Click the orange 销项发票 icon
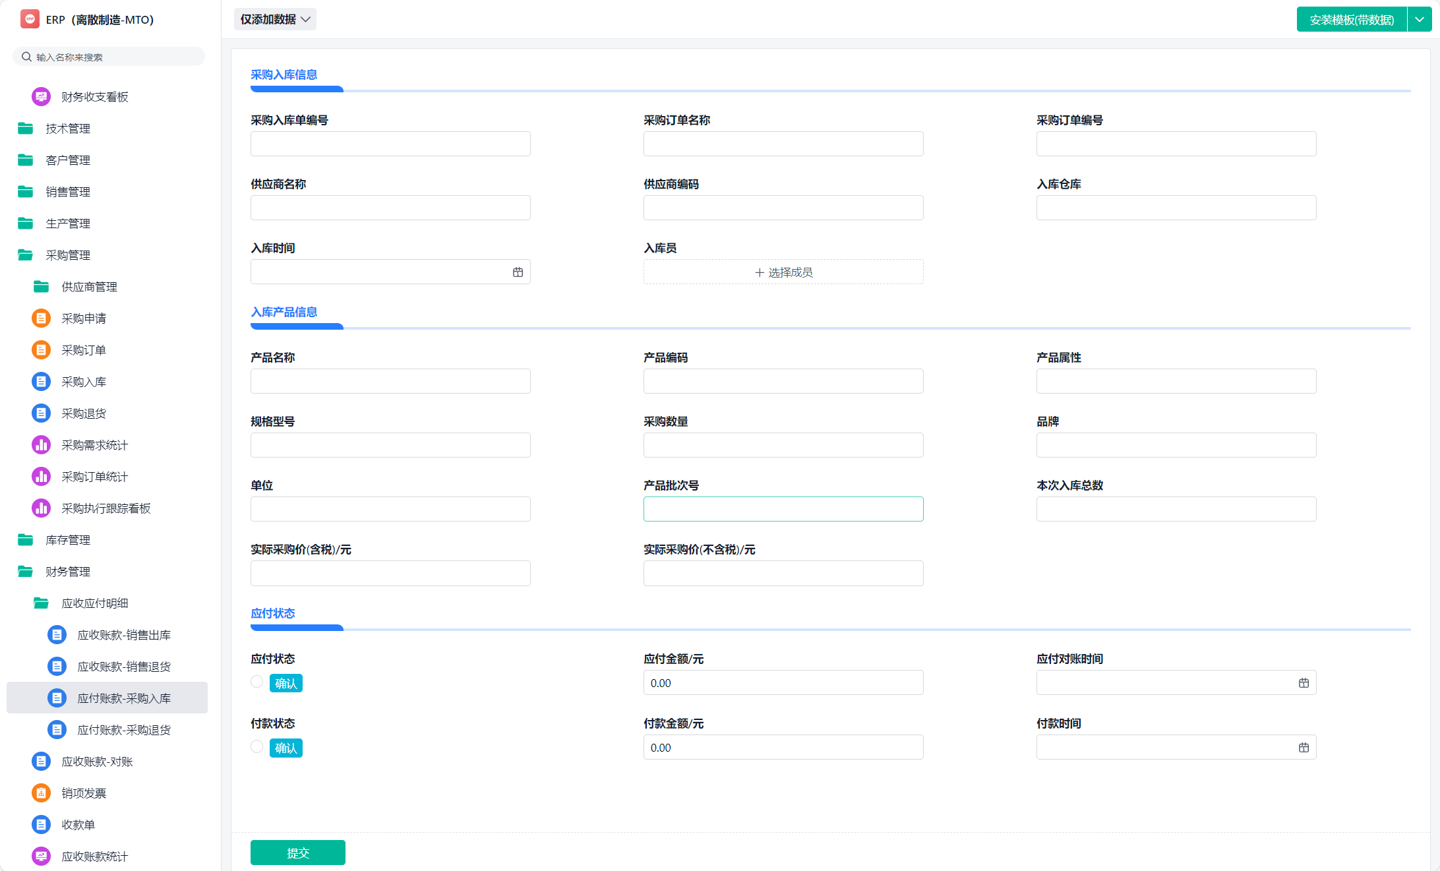 click(41, 793)
